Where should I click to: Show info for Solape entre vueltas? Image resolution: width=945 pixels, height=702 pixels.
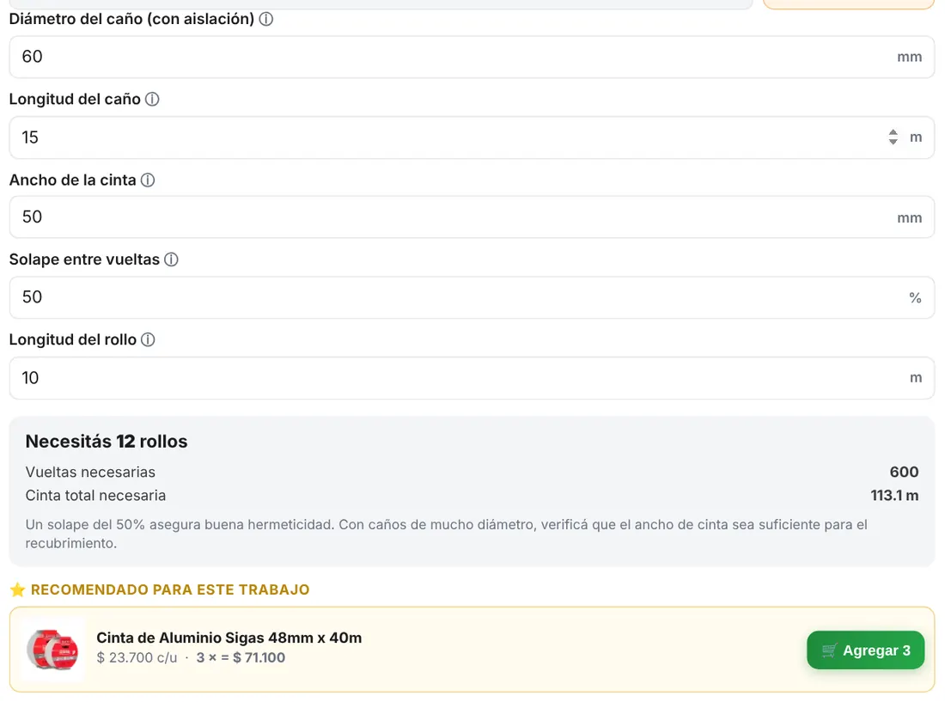click(171, 259)
